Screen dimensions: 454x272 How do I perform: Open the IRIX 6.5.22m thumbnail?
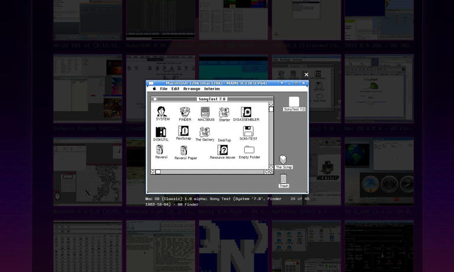click(379, 20)
